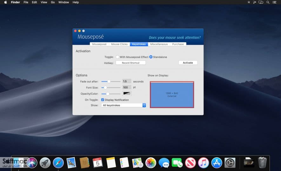Click the Record Shortcut hotkey button

(130, 63)
